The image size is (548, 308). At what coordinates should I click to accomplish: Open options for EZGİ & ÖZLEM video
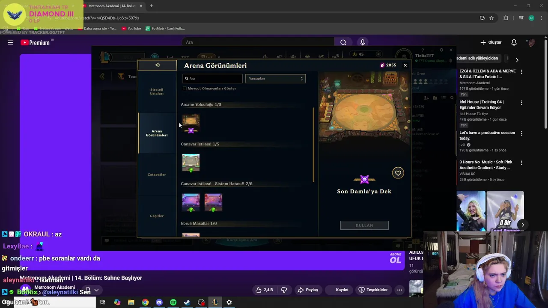[x=521, y=72]
